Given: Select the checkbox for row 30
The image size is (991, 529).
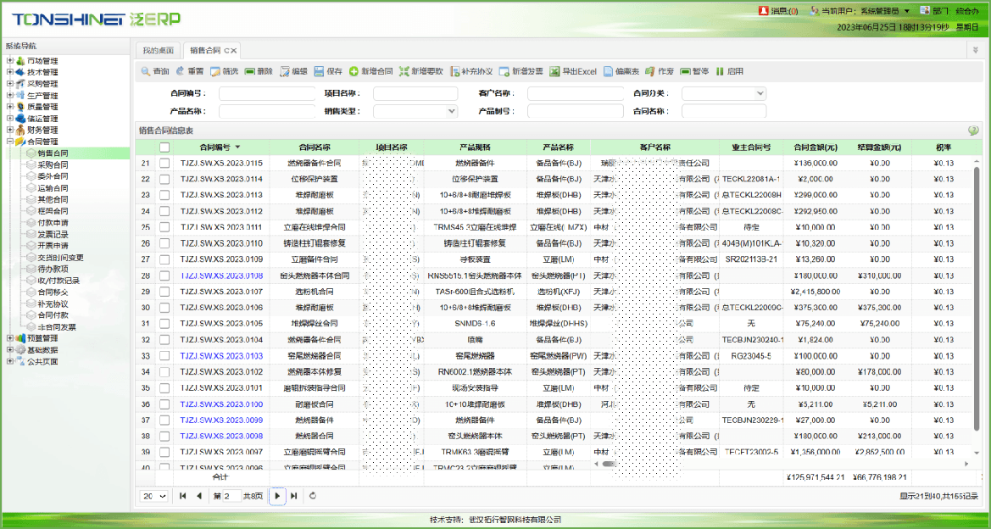Looking at the screenshot, I should coord(164,308).
